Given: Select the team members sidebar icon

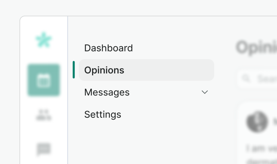Looking at the screenshot, I should pyautogui.click(x=44, y=115).
